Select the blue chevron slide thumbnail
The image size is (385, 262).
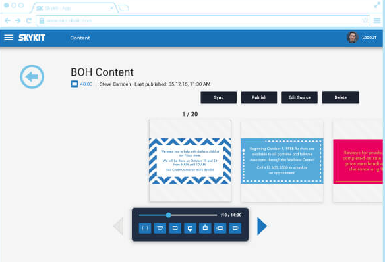[x=190, y=161]
